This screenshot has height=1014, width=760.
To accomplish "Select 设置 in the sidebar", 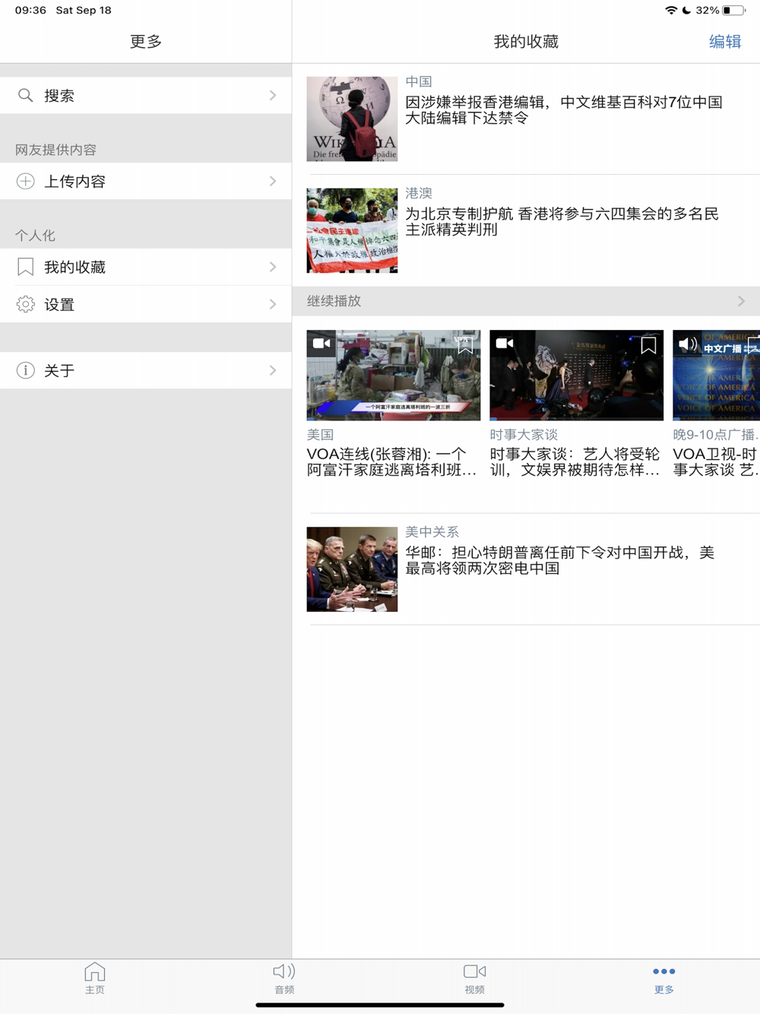I will (146, 304).
